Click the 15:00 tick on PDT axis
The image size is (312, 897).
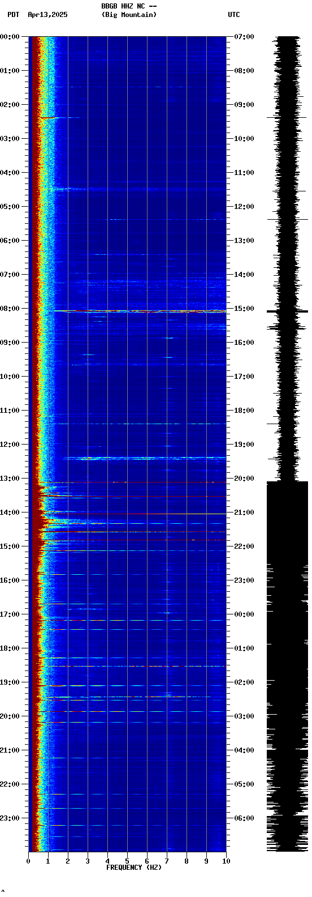[10, 546]
